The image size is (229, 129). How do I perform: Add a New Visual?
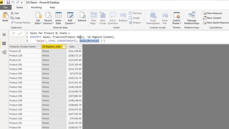click(x=103, y=18)
